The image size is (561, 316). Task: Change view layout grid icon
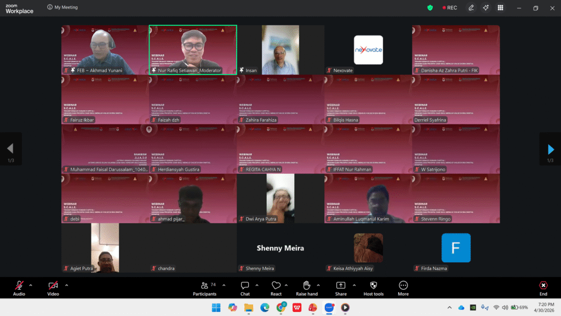[501, 8]
